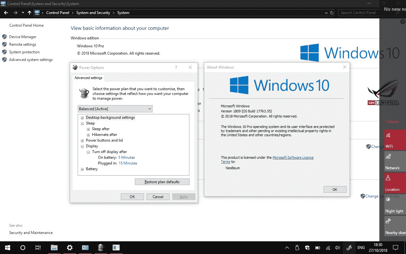
Task: Switch to the About Windows taskbar icon
Action: pos(116,248)
